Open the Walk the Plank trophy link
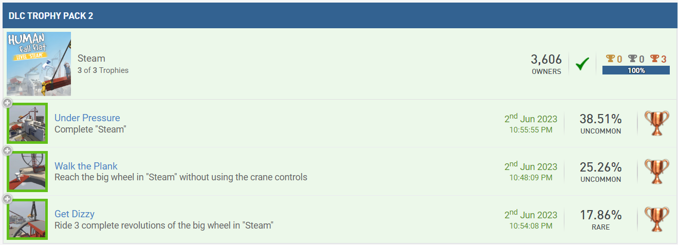678x245 pixels. click(86, 166)
